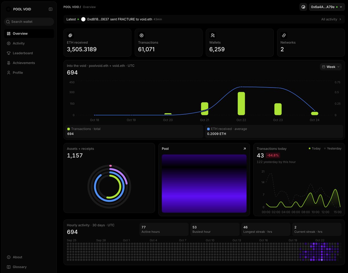348x273 pixels.
Task: Click the purple Pool gradient preview
Action: pyautogui.click(x=204, y=183)
